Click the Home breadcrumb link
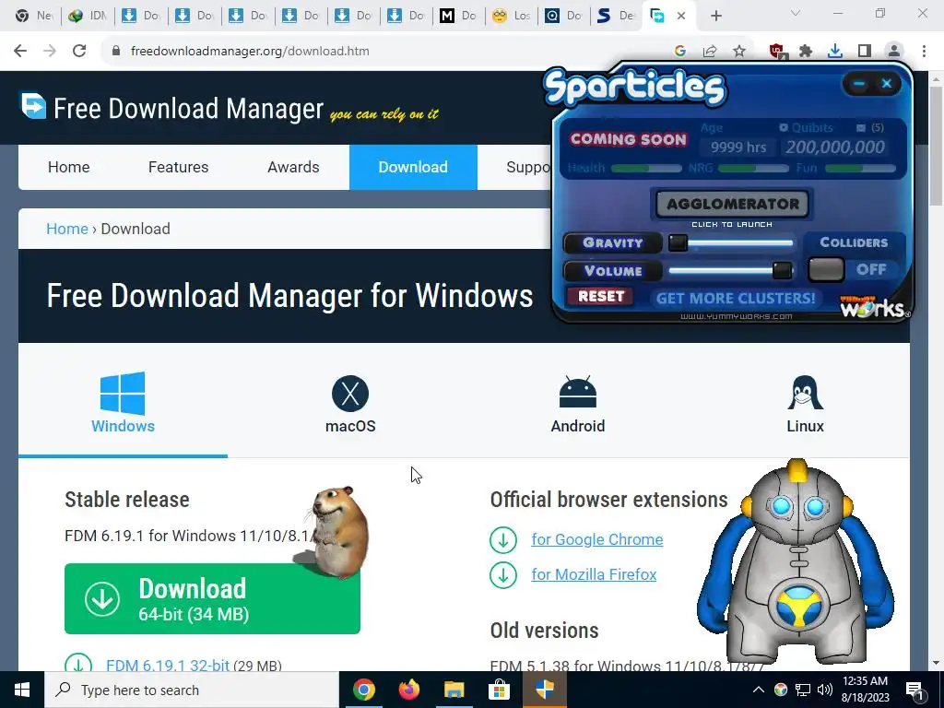The width and height of the screenshot is (944, 708). pyautogui.click(x=67, y=229)
